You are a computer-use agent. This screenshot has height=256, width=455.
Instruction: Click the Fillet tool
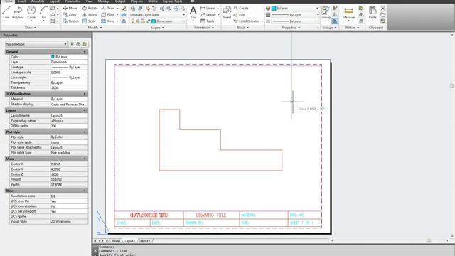108,14
